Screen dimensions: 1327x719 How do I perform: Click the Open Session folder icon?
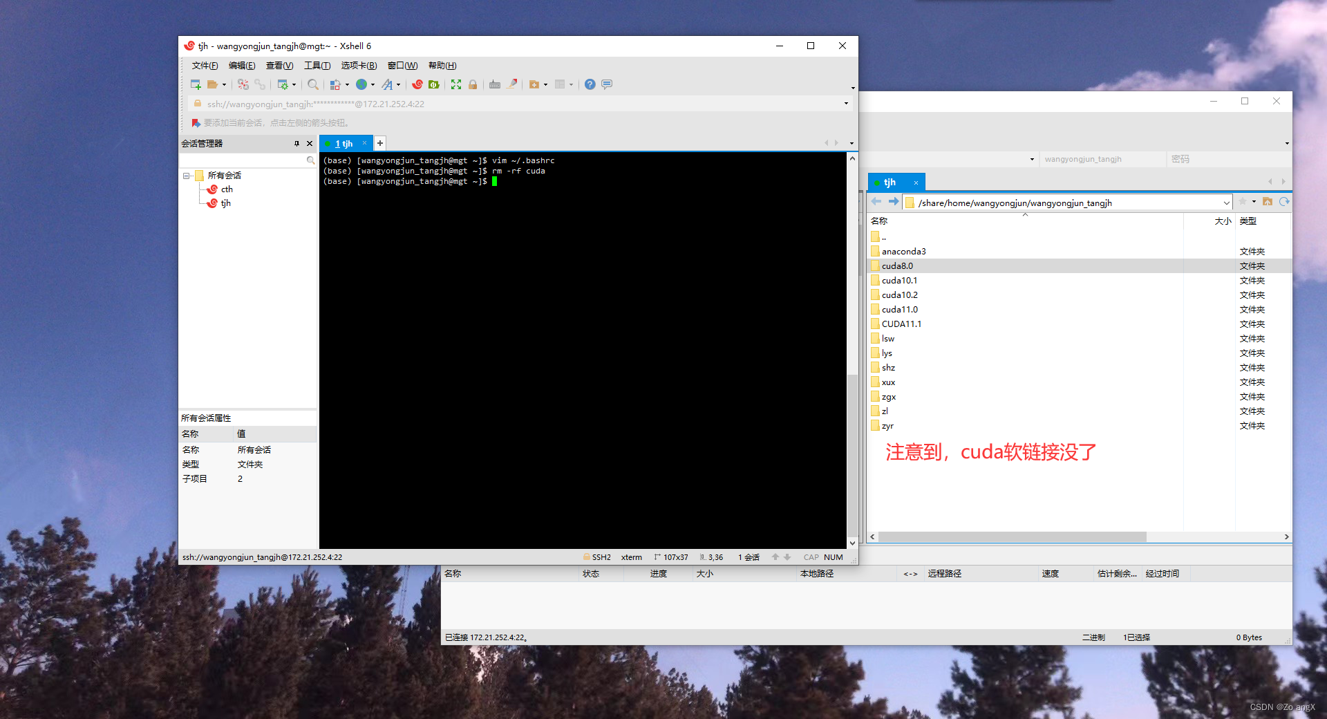pos(212,84)
